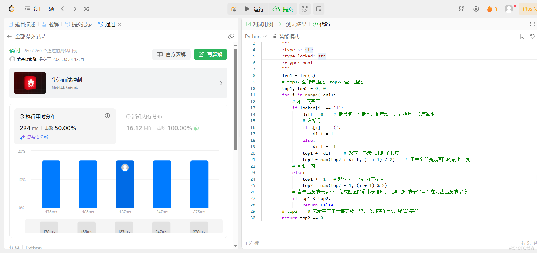Switch to the 提交记录 tab

(78, 24)
